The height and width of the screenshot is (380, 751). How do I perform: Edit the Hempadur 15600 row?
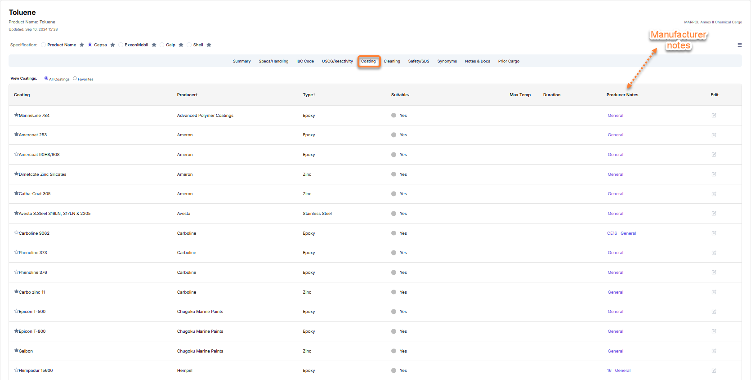pyautogui.click(x=714, y=371)
